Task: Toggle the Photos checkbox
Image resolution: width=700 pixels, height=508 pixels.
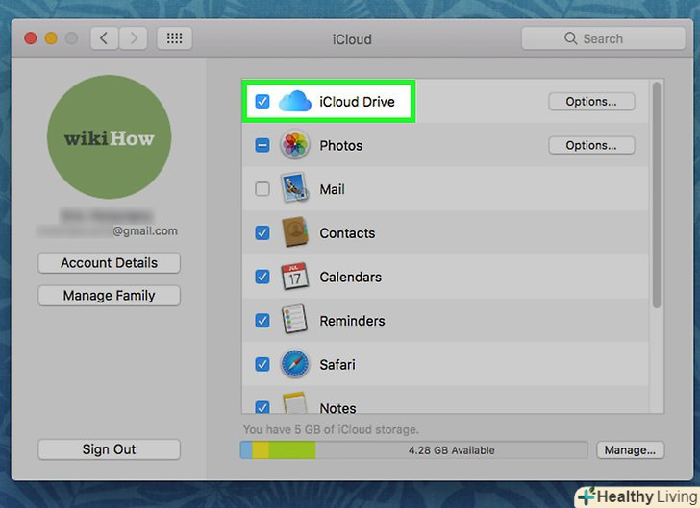Action: pos(262,145)
